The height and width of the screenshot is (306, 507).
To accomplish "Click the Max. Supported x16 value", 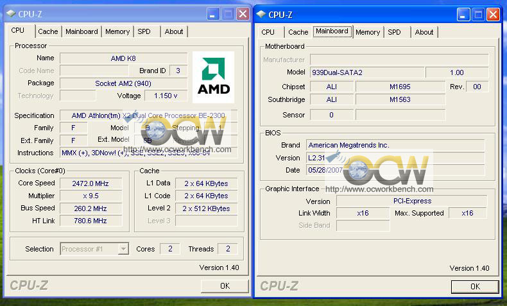I will [468, 213].
